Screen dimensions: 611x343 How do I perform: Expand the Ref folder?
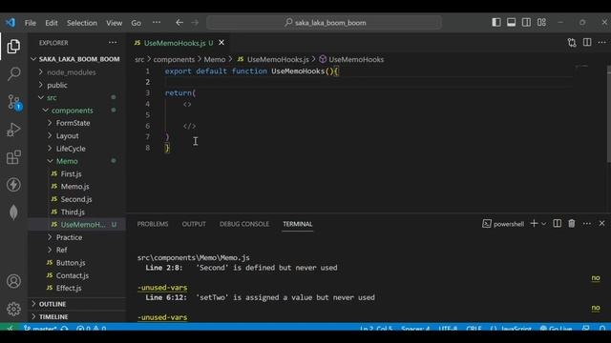point(76,250)
